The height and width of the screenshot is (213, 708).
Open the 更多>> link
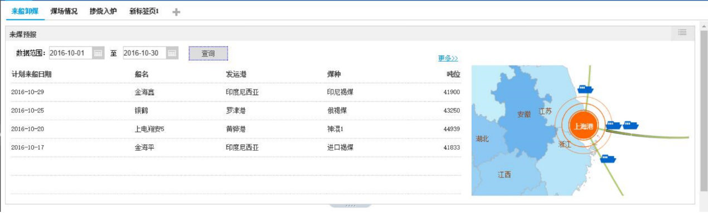click(x=448, y=58)
